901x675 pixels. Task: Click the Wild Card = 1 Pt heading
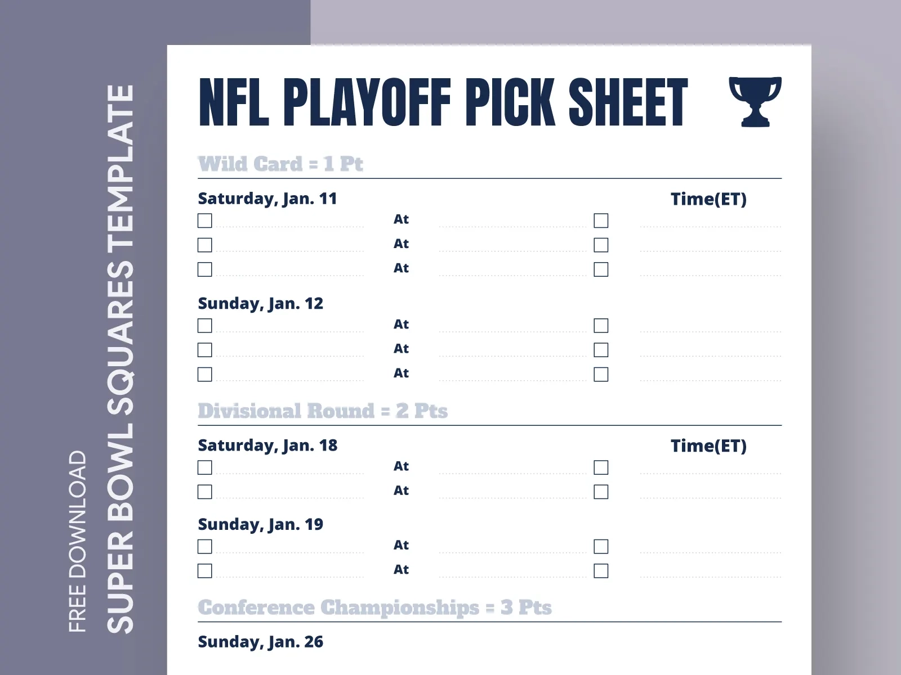click(280, 164)
